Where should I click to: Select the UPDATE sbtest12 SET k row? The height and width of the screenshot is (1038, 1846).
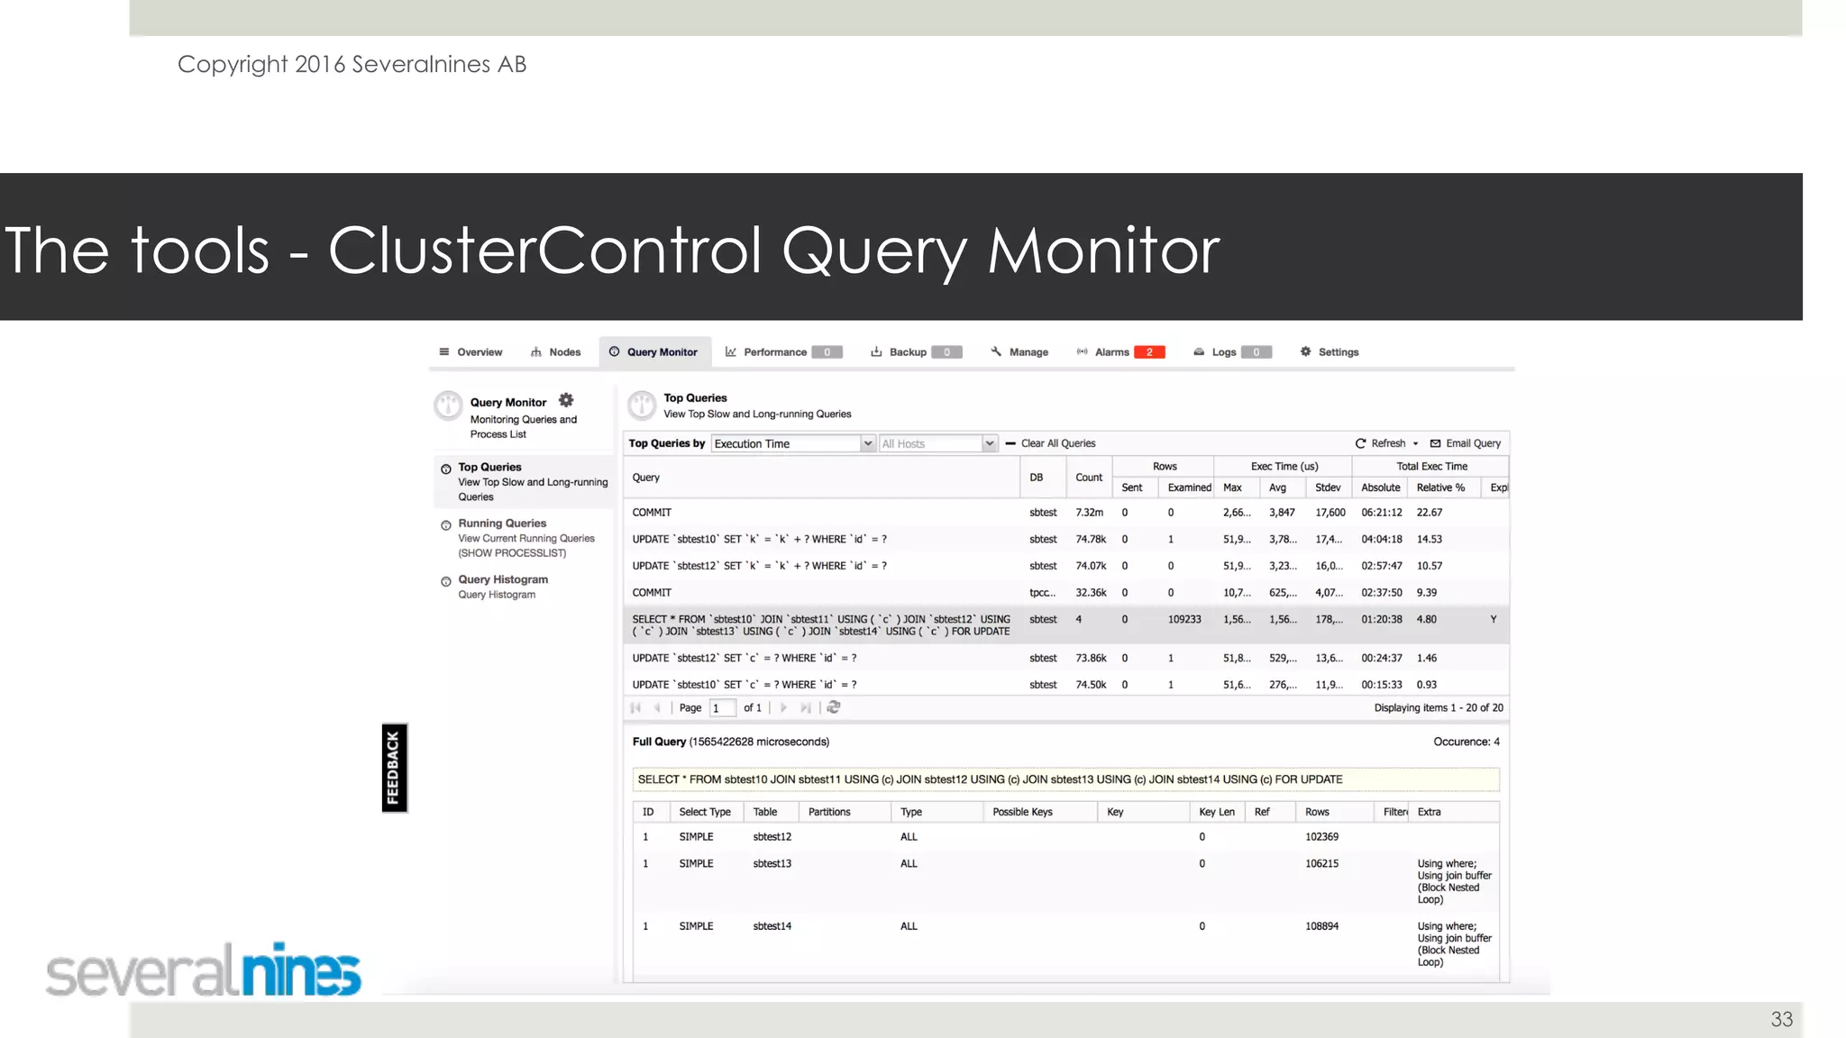point(1067,566)
